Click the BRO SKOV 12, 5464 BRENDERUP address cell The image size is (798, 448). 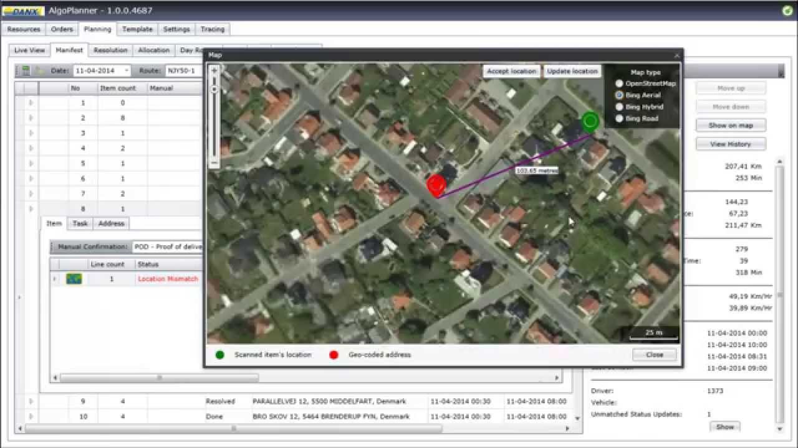[x=331, y=416]
